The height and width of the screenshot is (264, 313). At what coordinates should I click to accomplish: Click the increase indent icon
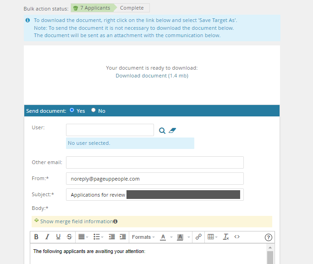pyautogui.click(x=123, y=237)
